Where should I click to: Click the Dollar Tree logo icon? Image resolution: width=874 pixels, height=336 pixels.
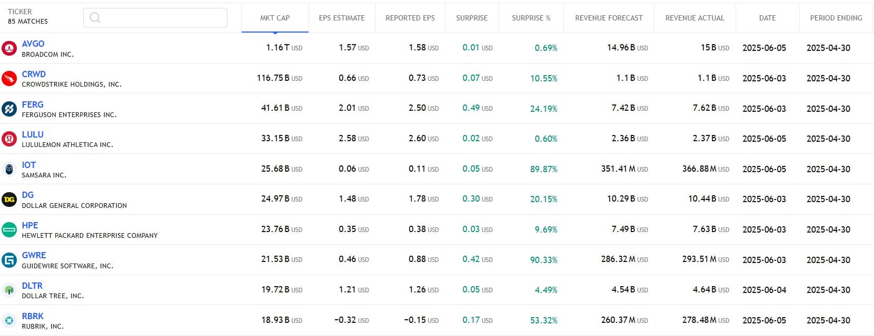pos(9,290)
